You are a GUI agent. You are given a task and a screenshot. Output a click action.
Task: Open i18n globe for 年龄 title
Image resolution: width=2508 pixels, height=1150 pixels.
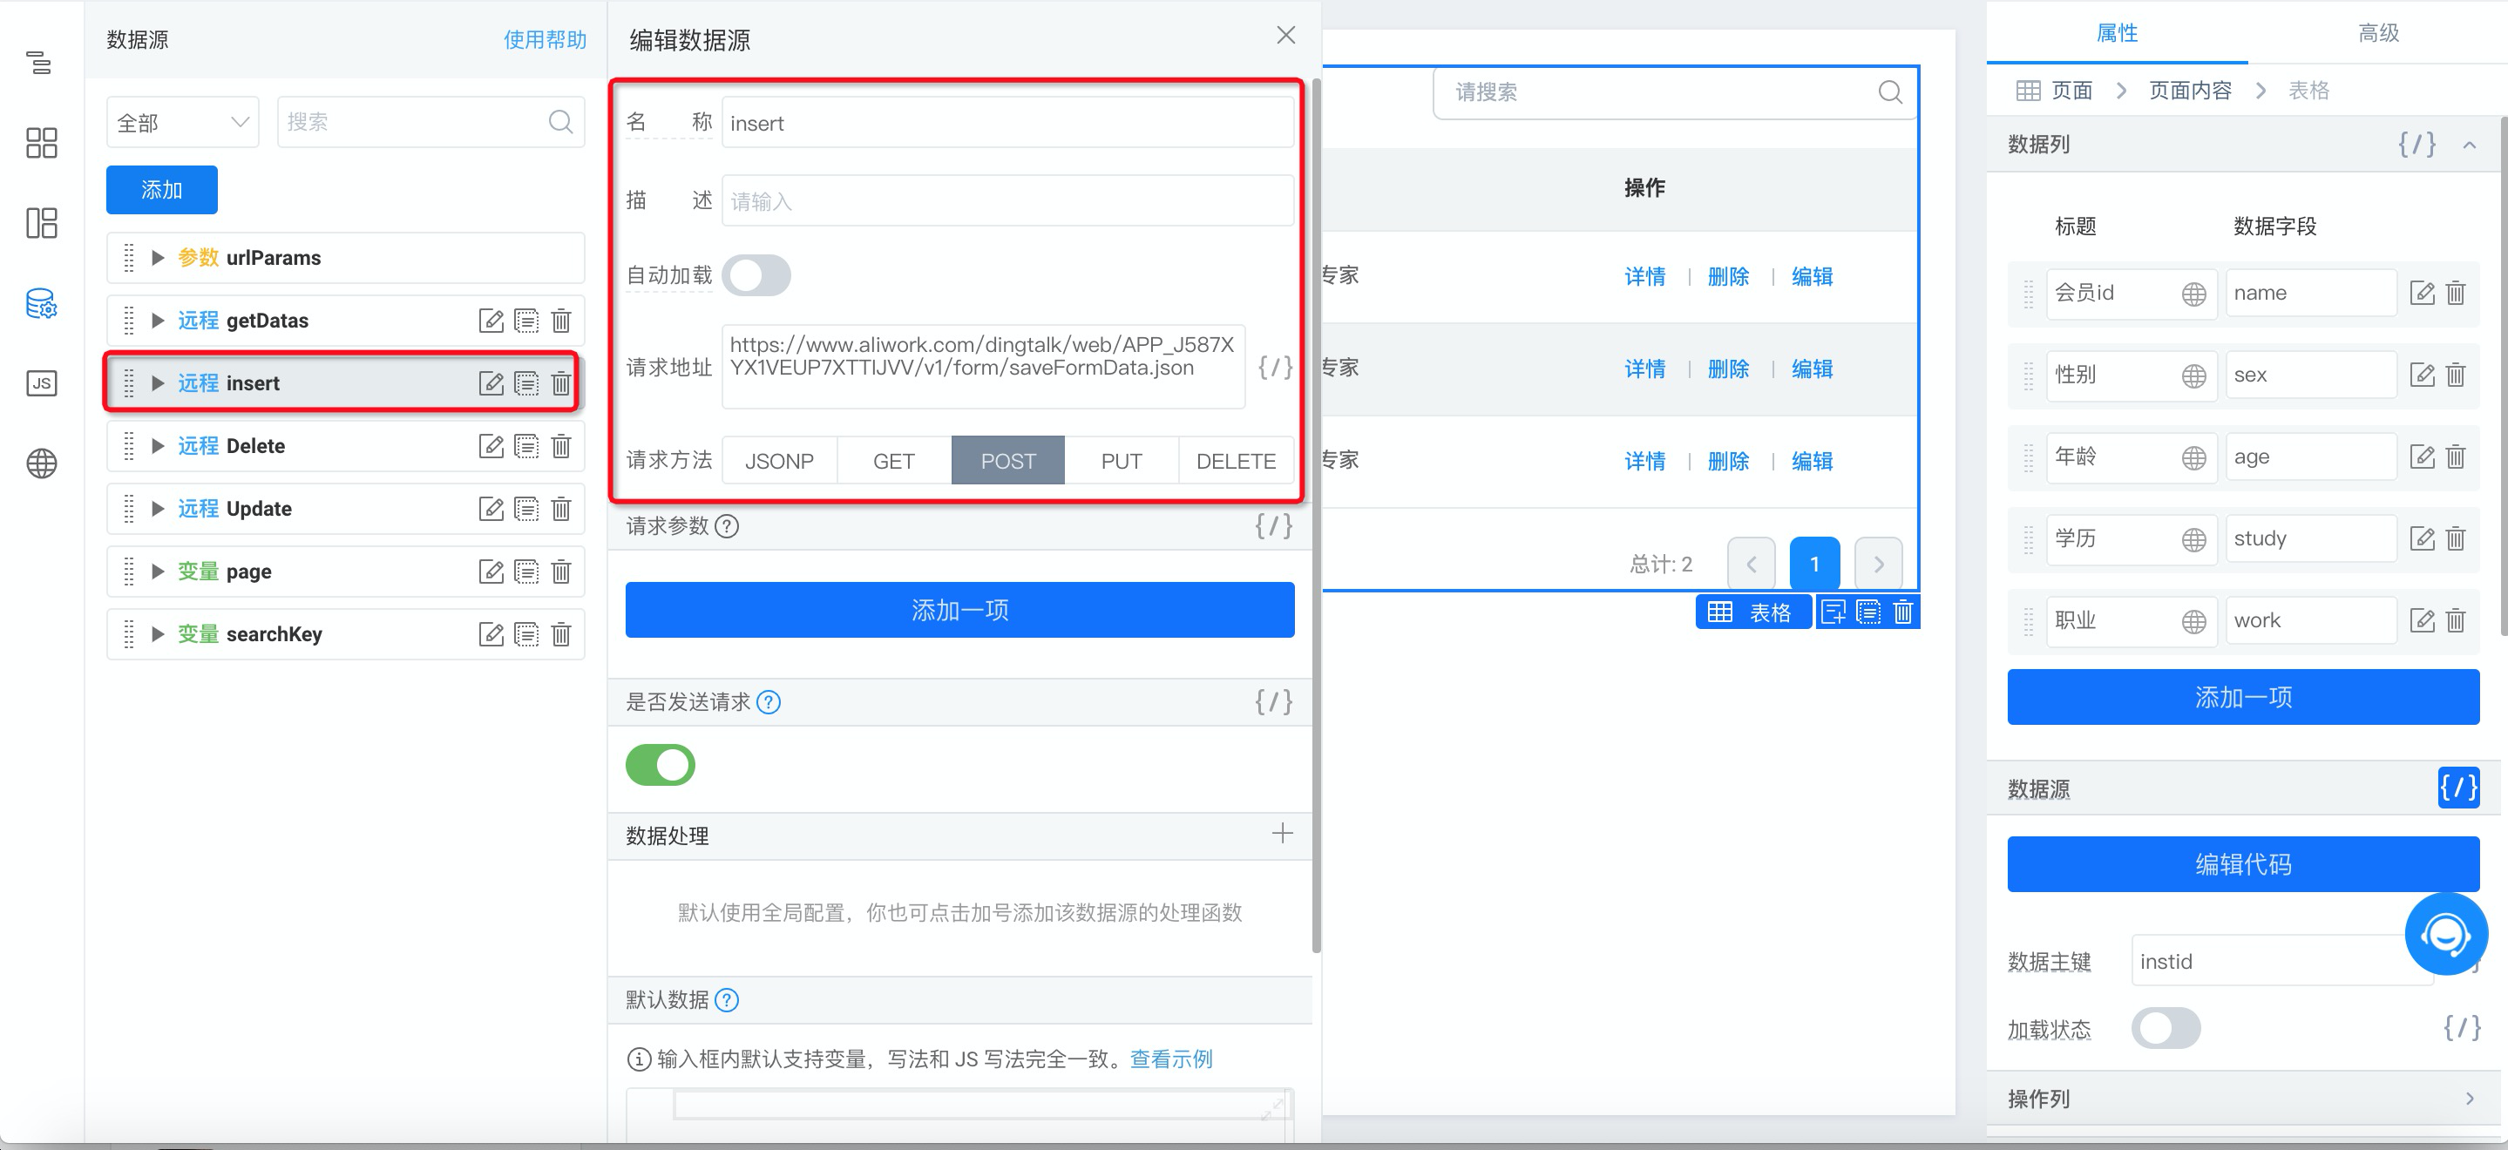[2193, 457]
